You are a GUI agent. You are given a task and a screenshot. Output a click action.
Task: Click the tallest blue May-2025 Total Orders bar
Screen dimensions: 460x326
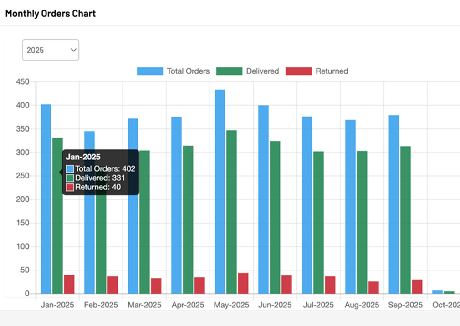[220, 191]
